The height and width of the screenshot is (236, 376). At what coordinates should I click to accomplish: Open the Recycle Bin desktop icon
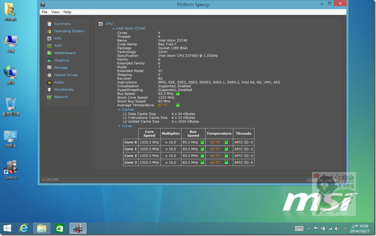point(11,107)
